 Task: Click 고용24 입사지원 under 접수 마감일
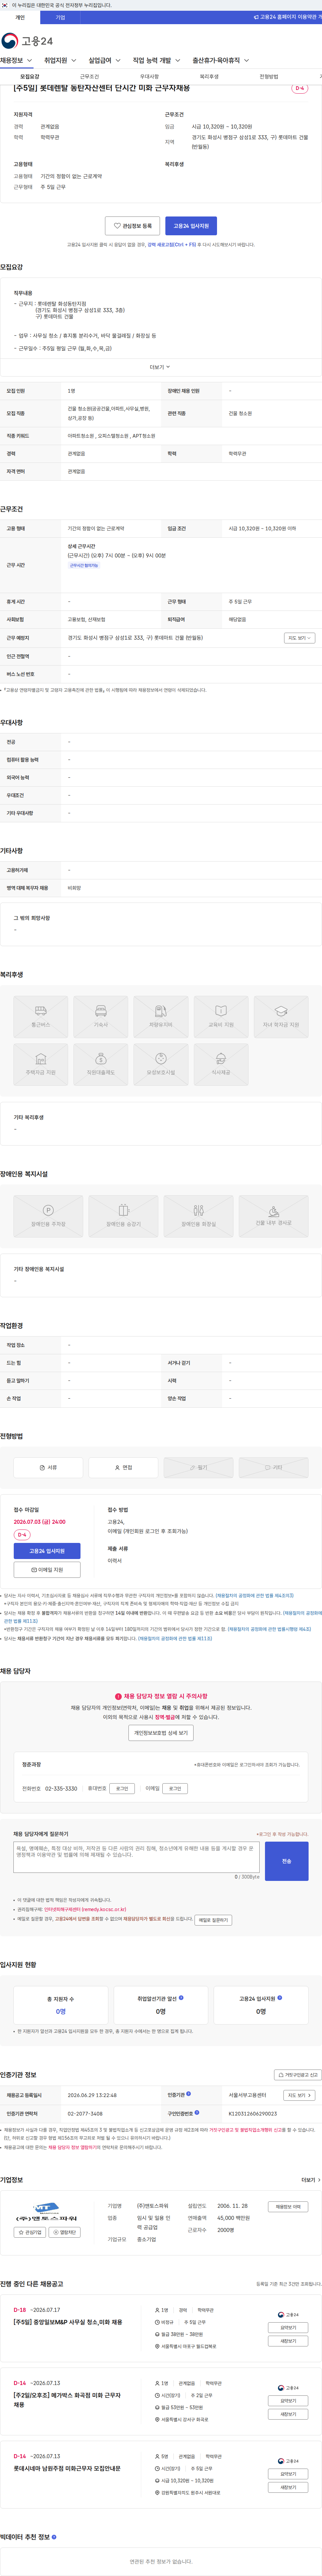[x=47, y=1551]
